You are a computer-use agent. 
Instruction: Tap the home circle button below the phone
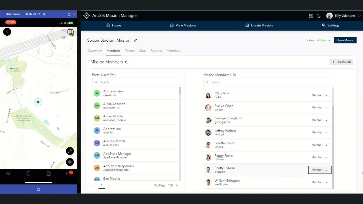pos(39,189)
